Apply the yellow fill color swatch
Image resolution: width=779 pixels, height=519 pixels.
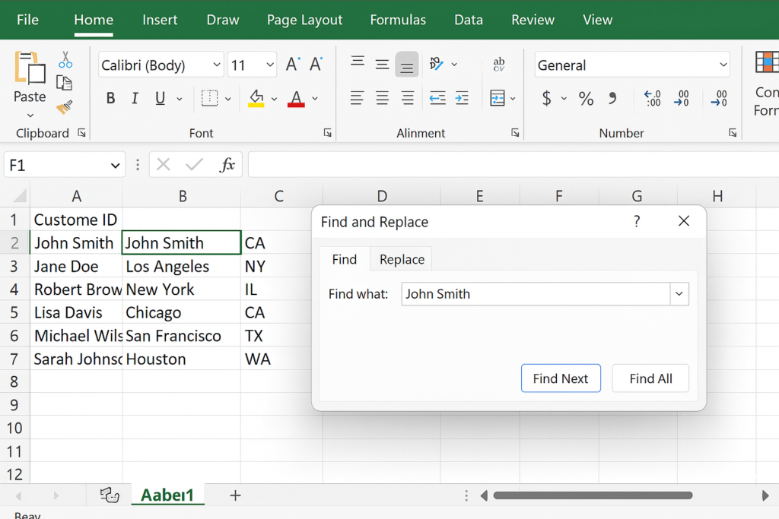tap(256, 99)
